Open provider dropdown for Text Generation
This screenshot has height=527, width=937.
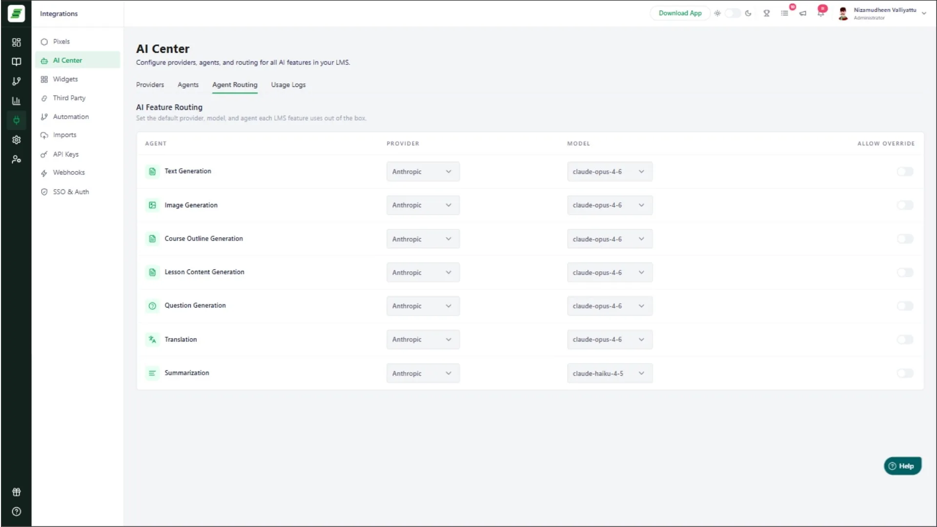click(x=423, y=172)
